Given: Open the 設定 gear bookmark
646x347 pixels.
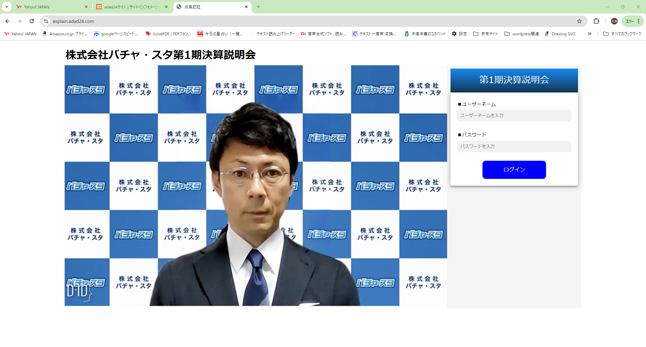Looking at the screenshot, I should pos(459,34).
